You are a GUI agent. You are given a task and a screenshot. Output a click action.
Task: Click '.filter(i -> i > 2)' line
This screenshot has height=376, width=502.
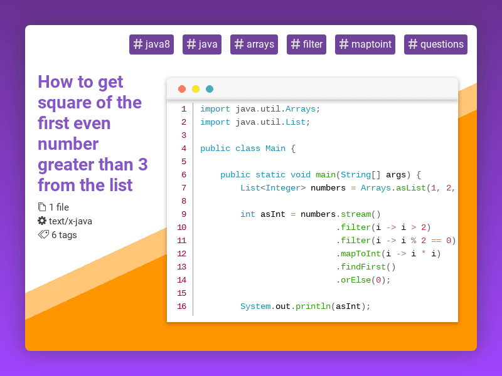(x=383, y=227)
